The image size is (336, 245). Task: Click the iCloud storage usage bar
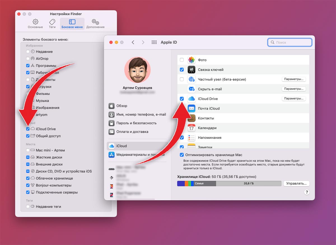[229, 184]
